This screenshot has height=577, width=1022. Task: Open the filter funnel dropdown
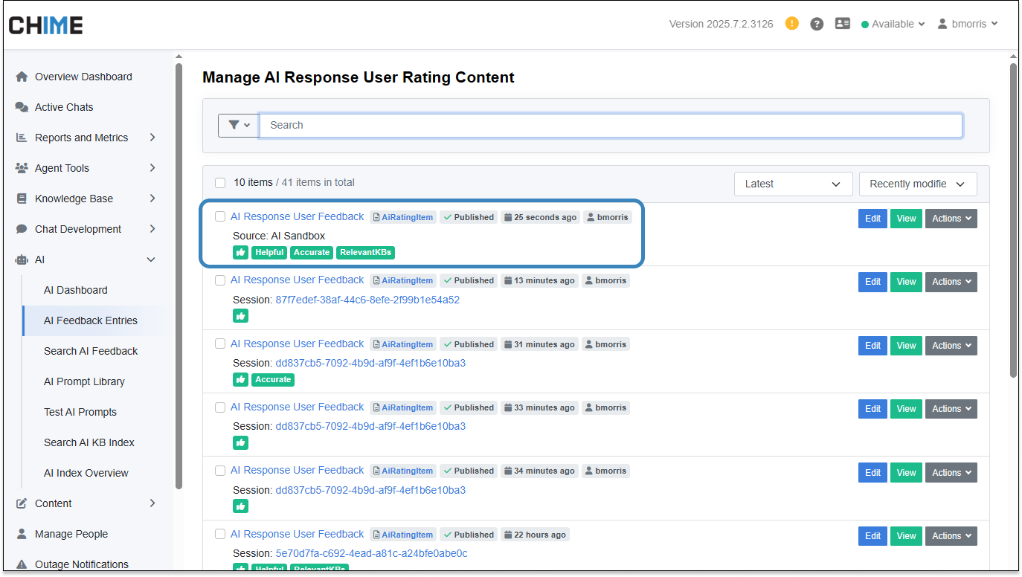click(x=238, y=125)
